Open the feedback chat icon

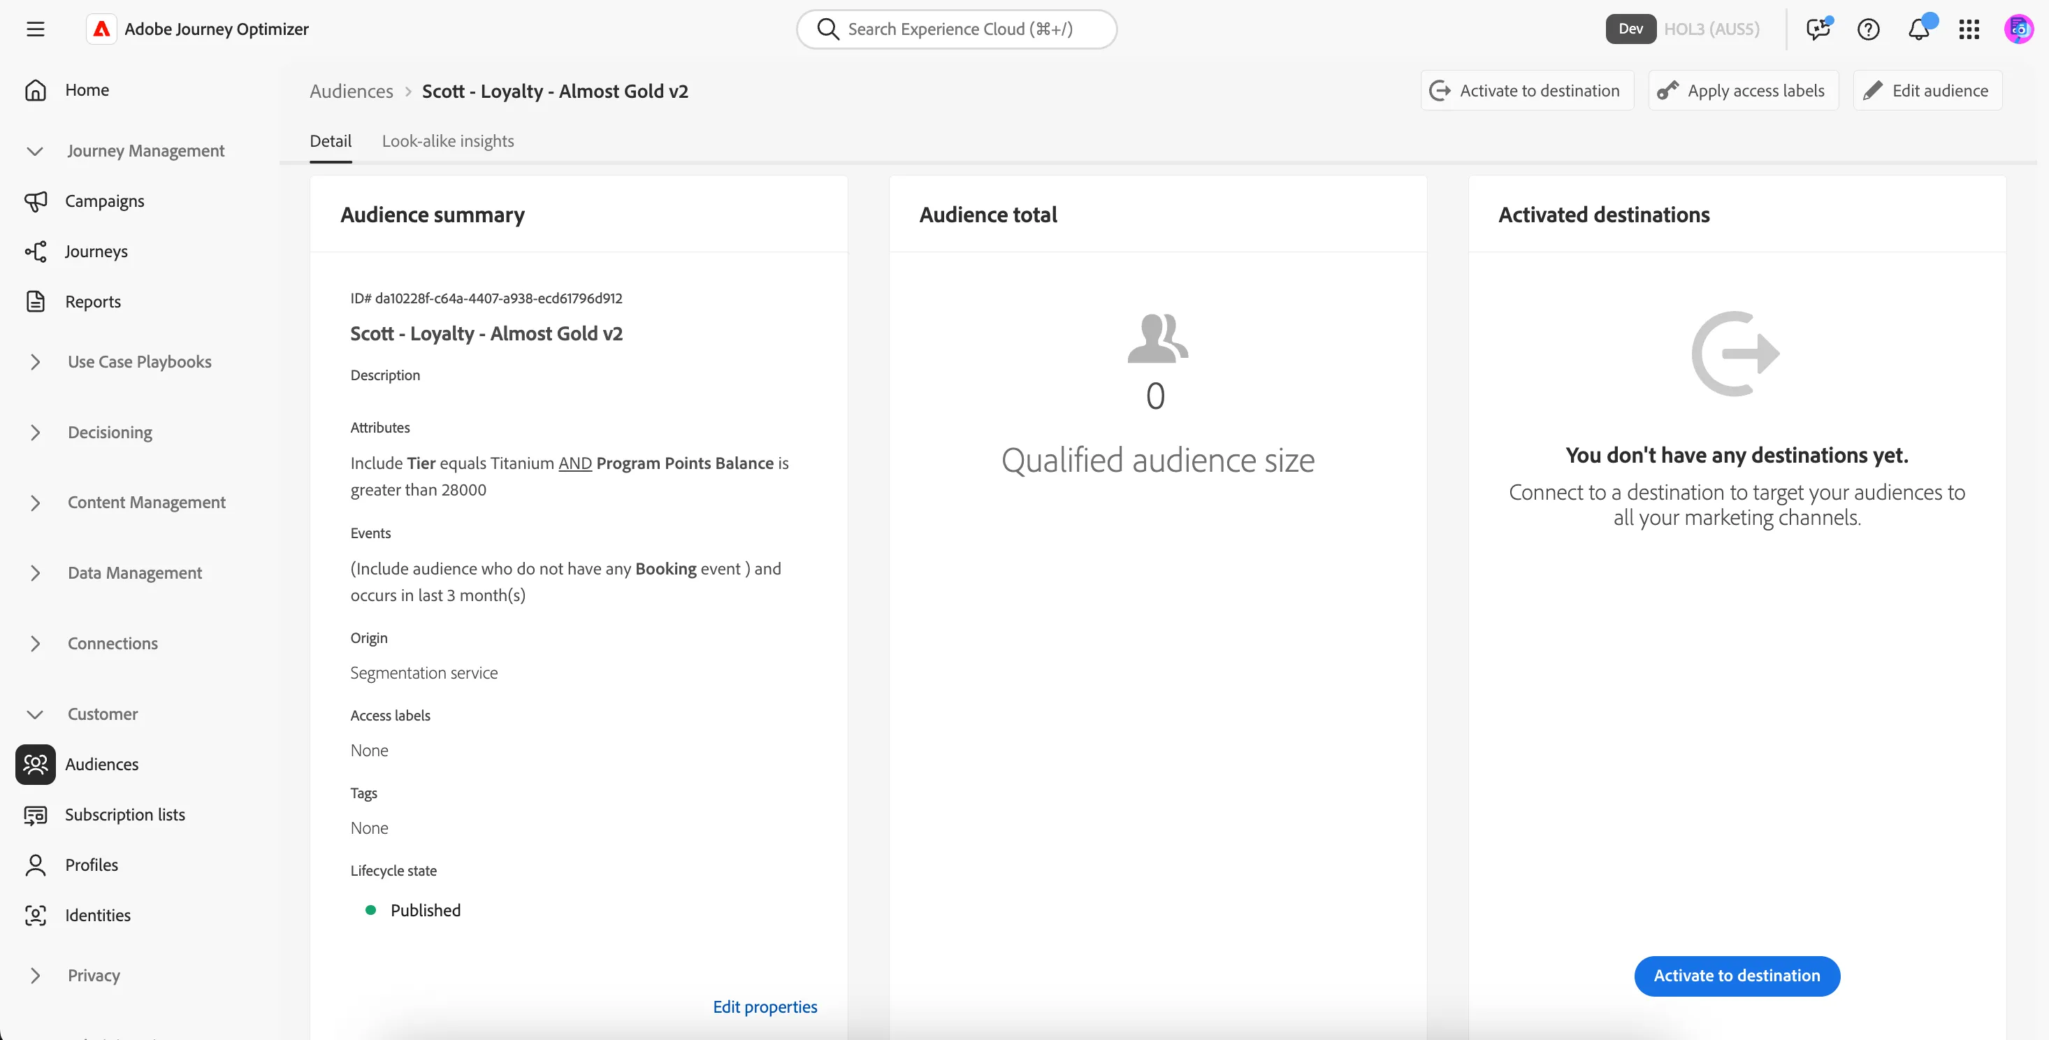(x=1818, y=29)
